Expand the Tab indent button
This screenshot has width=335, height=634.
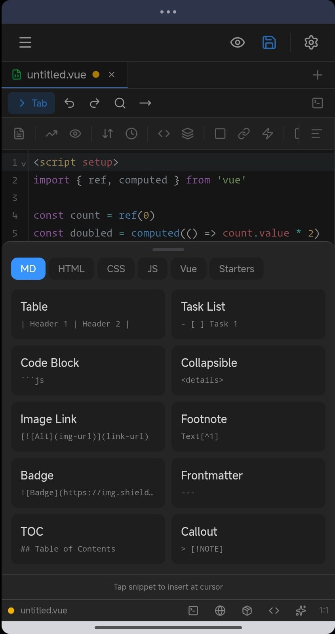(32, 103)
